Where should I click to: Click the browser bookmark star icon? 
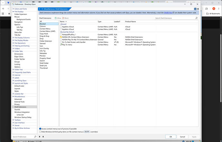point(9,14)
